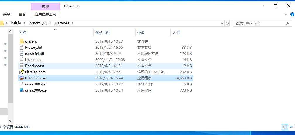This screenshot has width=295, height=135.
Task: Select isoshl64.dll file name
Action: (x=34, y=53)
